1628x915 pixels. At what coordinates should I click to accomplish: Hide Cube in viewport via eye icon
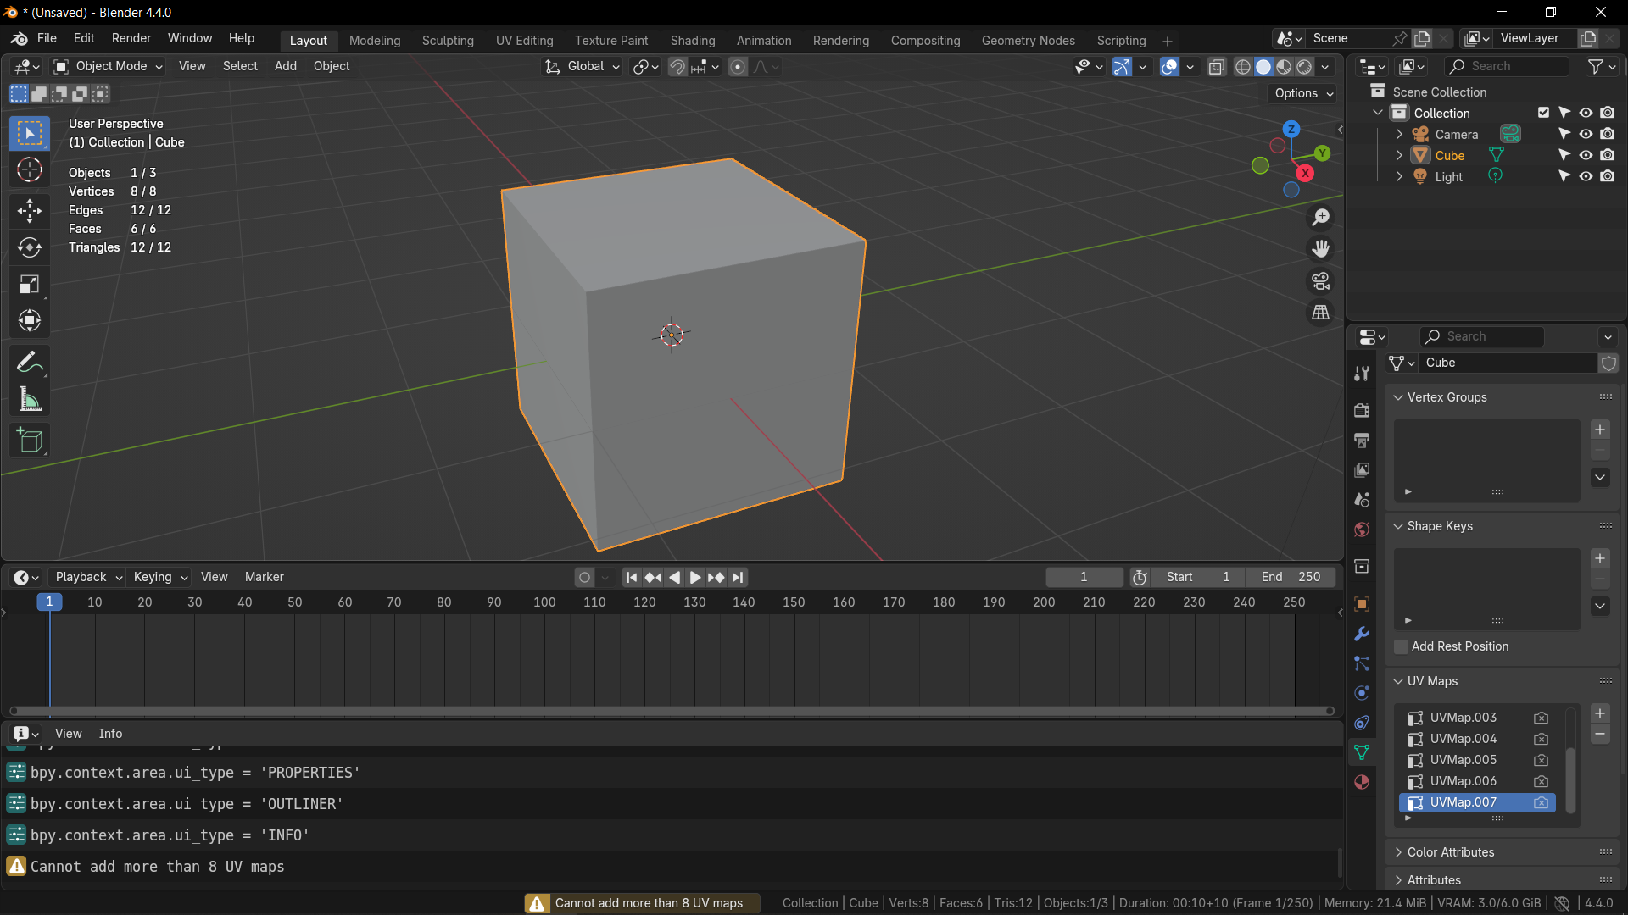click(1586, 155)
